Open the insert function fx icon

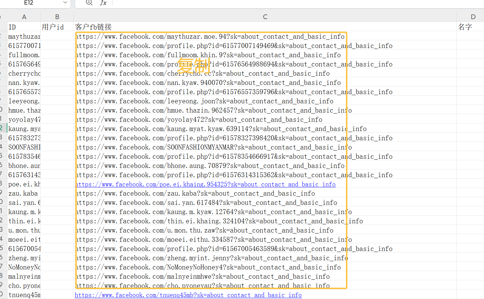click(103, 3)
